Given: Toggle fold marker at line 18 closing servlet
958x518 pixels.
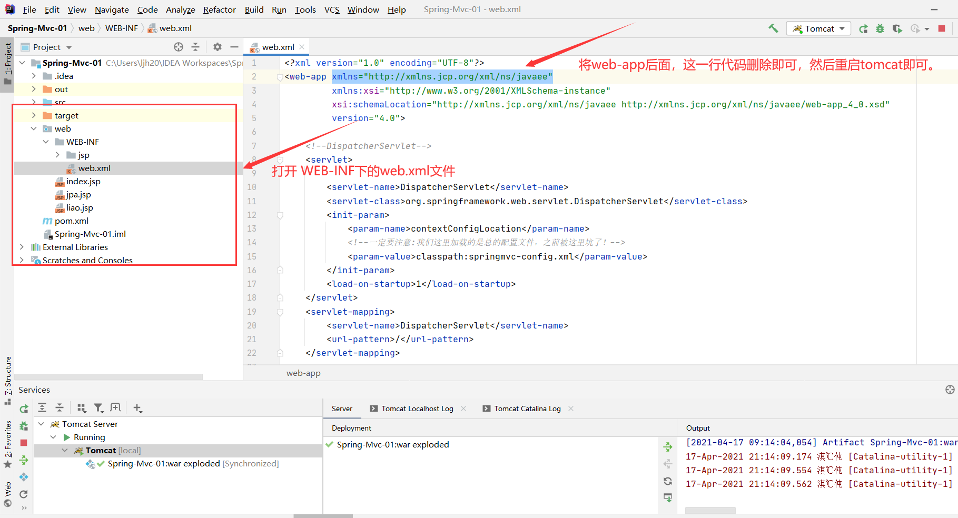Looking at the screenshot, I should 280,298.
